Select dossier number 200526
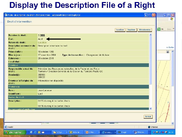 (41, 77)
